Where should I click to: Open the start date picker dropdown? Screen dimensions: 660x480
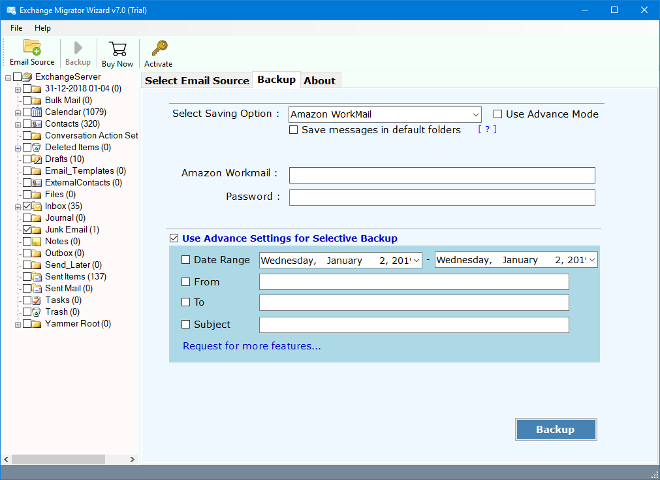click(x=416, y=260)
